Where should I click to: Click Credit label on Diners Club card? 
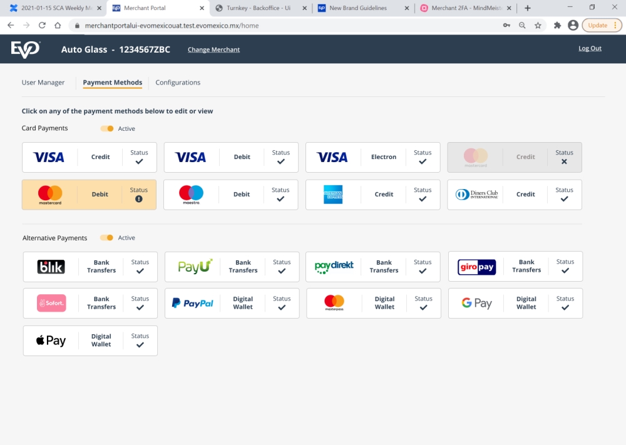pyautogui.click(x=525, y=195)
